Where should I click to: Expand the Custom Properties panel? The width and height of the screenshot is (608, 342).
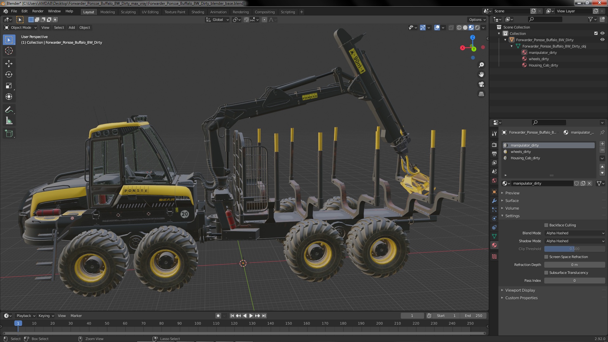pos(521,298)
